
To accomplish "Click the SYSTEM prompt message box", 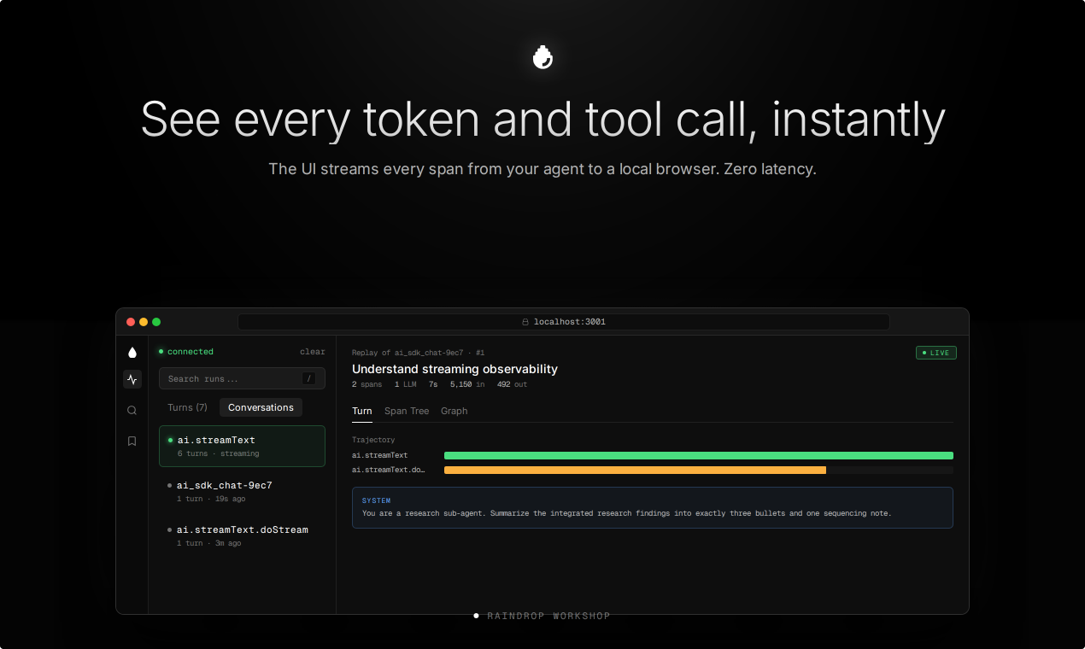I will click(x=653, y=507).
